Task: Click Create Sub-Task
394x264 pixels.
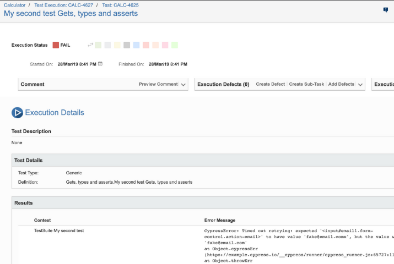Action: [x=307, y=84]
